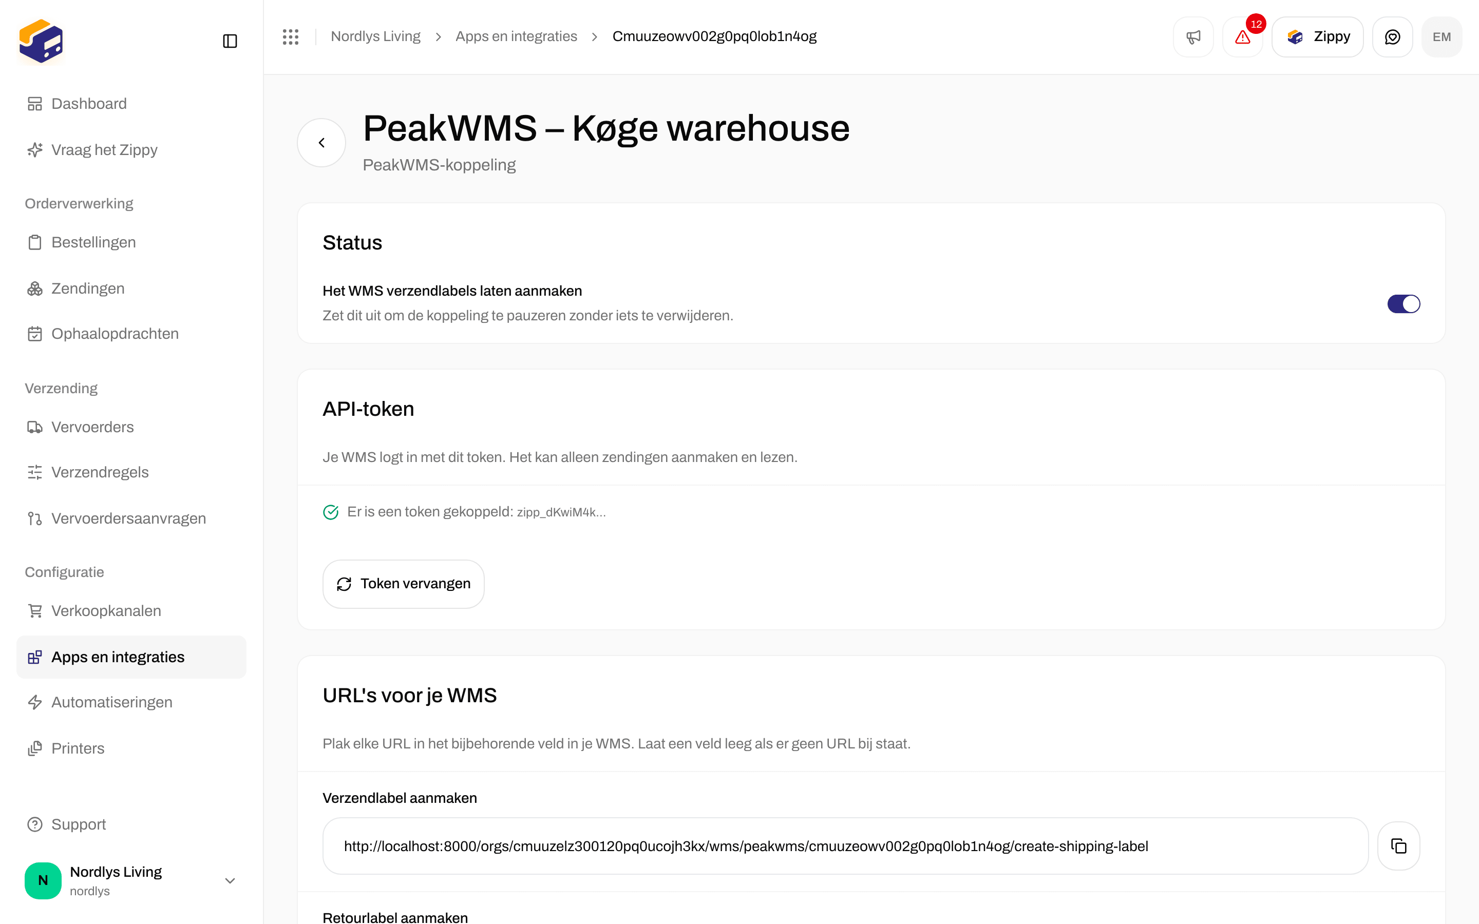
Task: Click the create-shipping-label URL field
Action: 845,846
